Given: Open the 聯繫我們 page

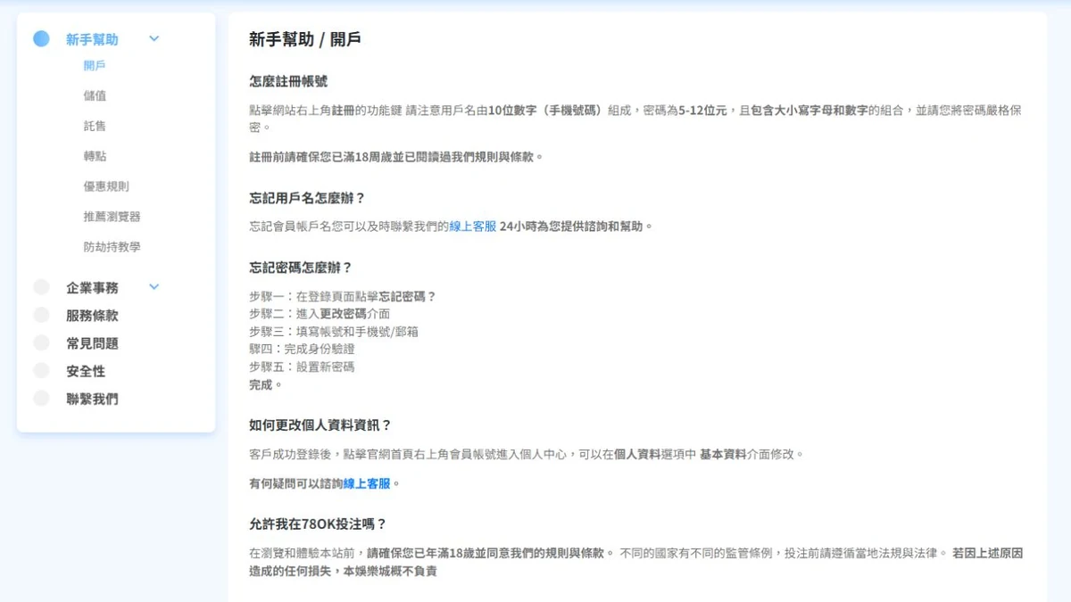Looking at the screenshot, I should pyautogui.click(x=92, y=399).
